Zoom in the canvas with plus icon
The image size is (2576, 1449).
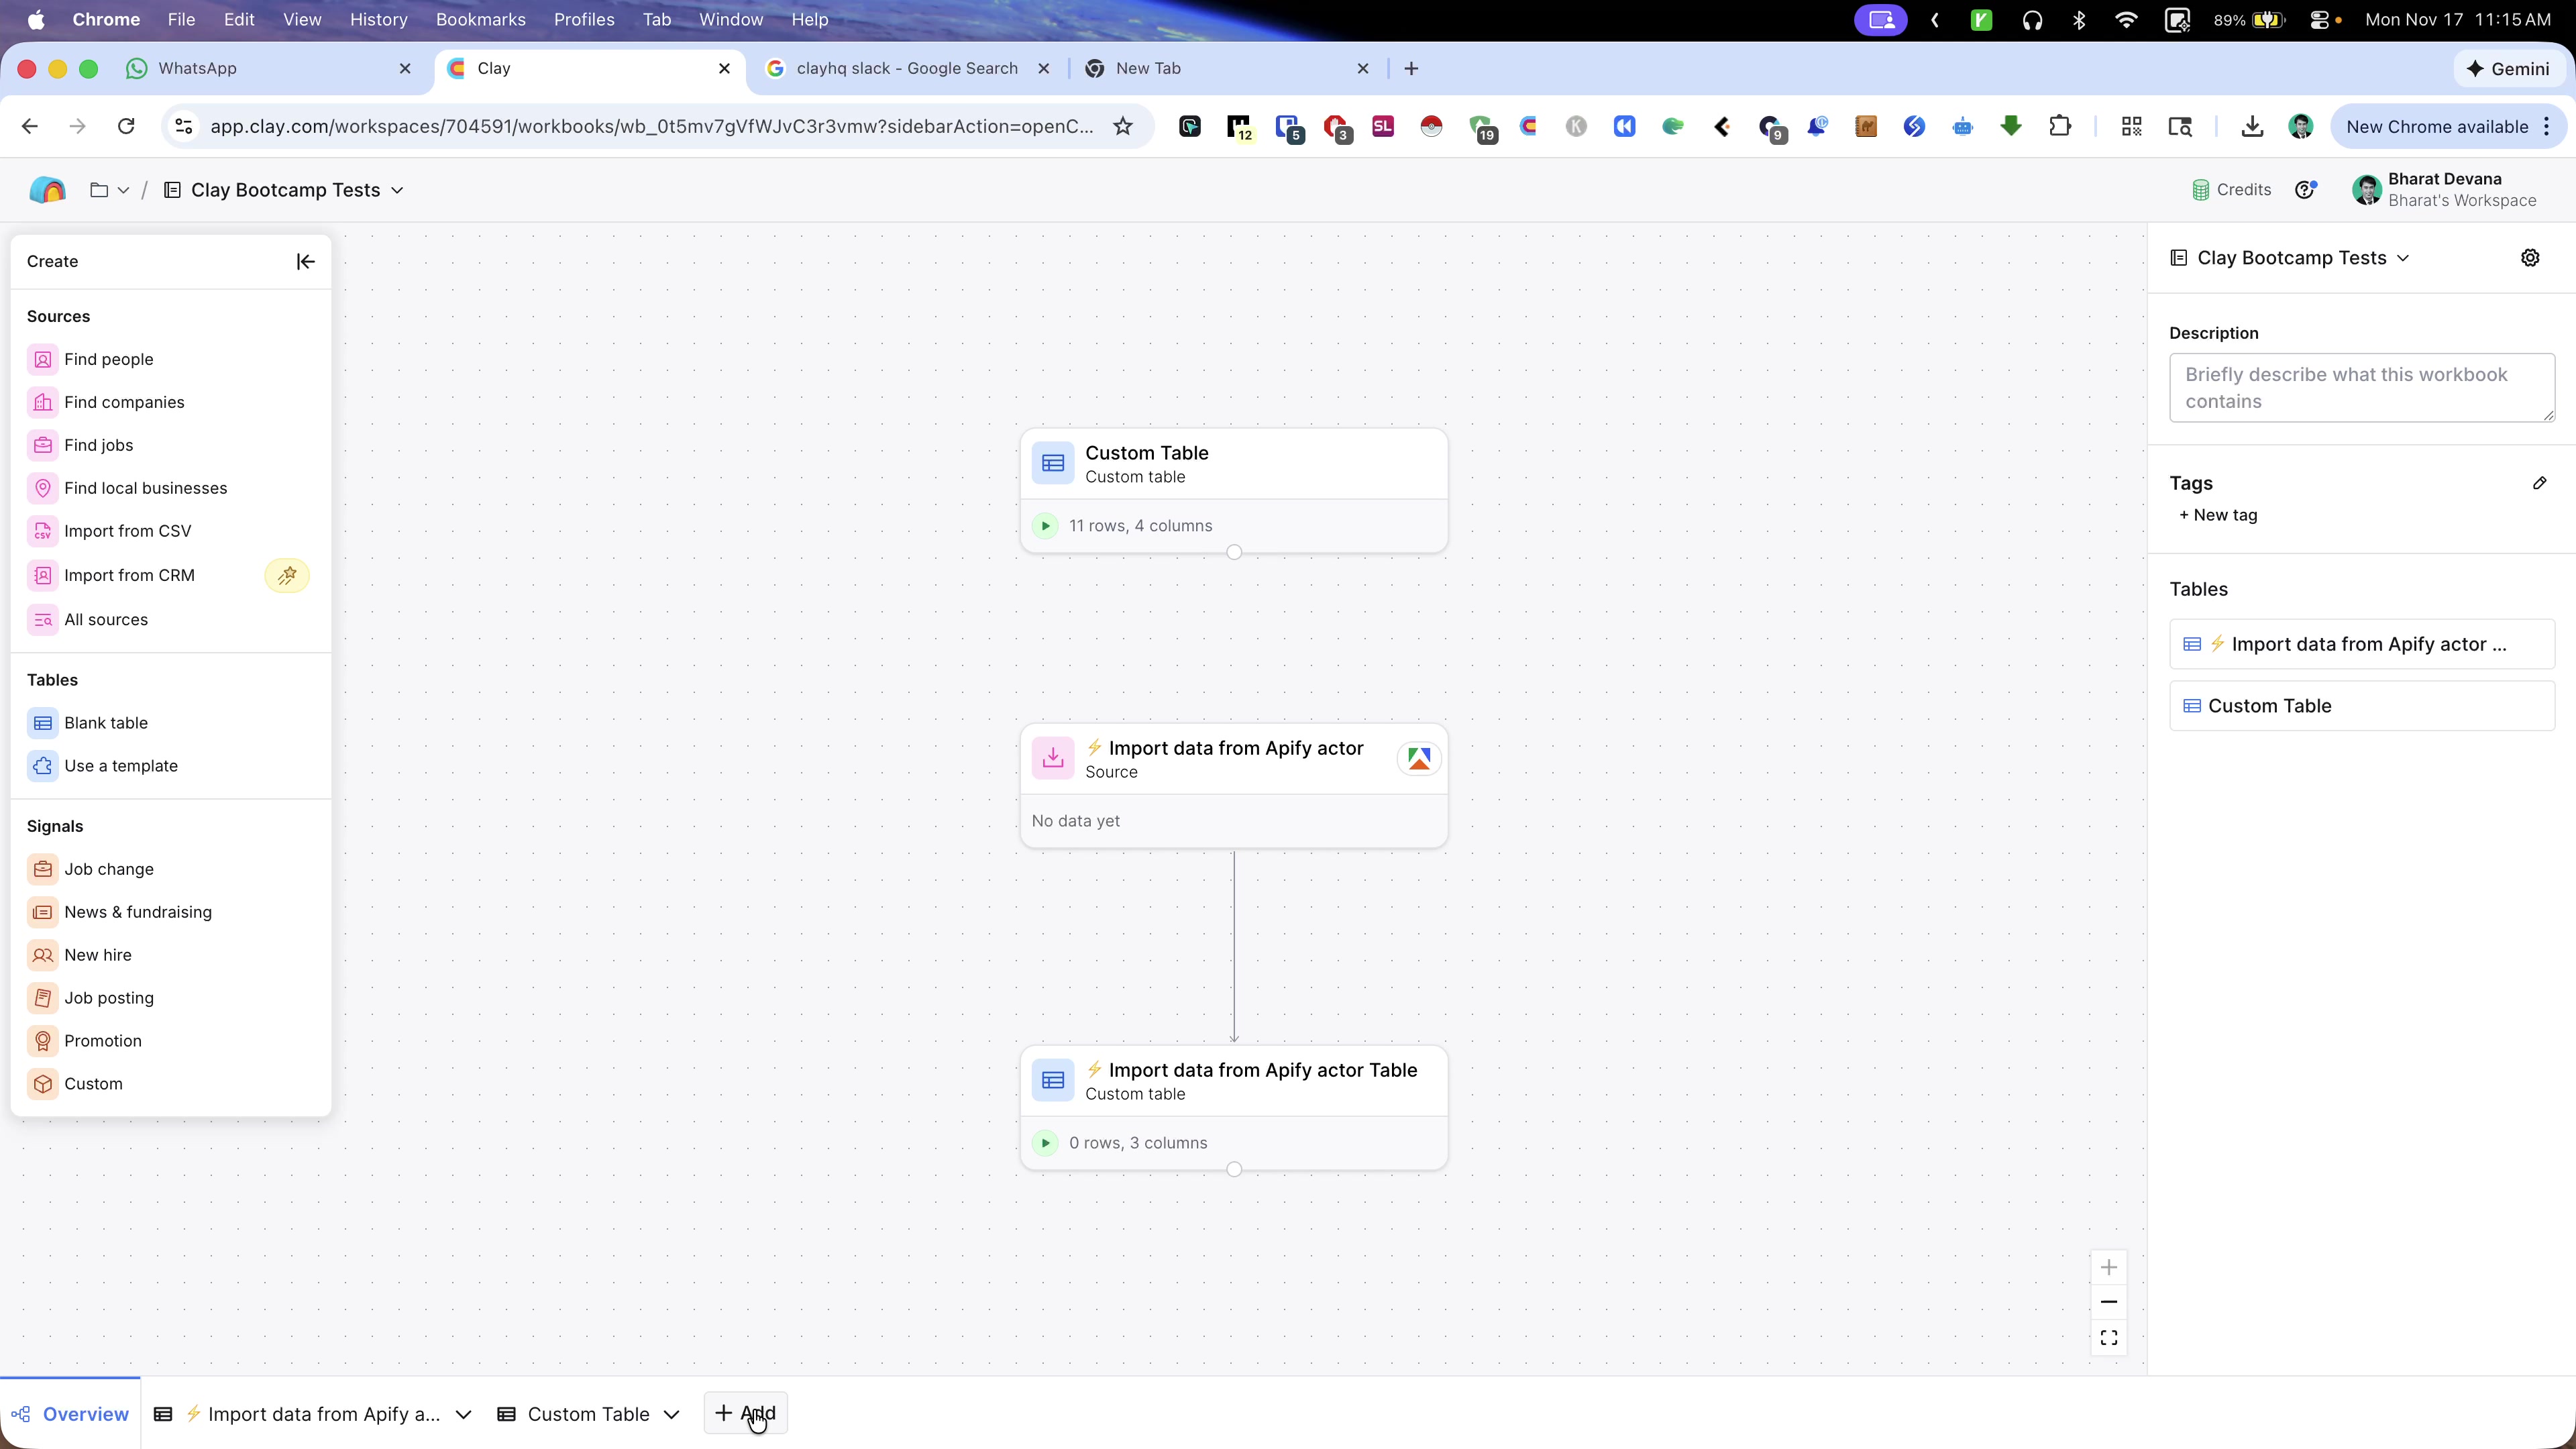click(x=2108, y=1267)
